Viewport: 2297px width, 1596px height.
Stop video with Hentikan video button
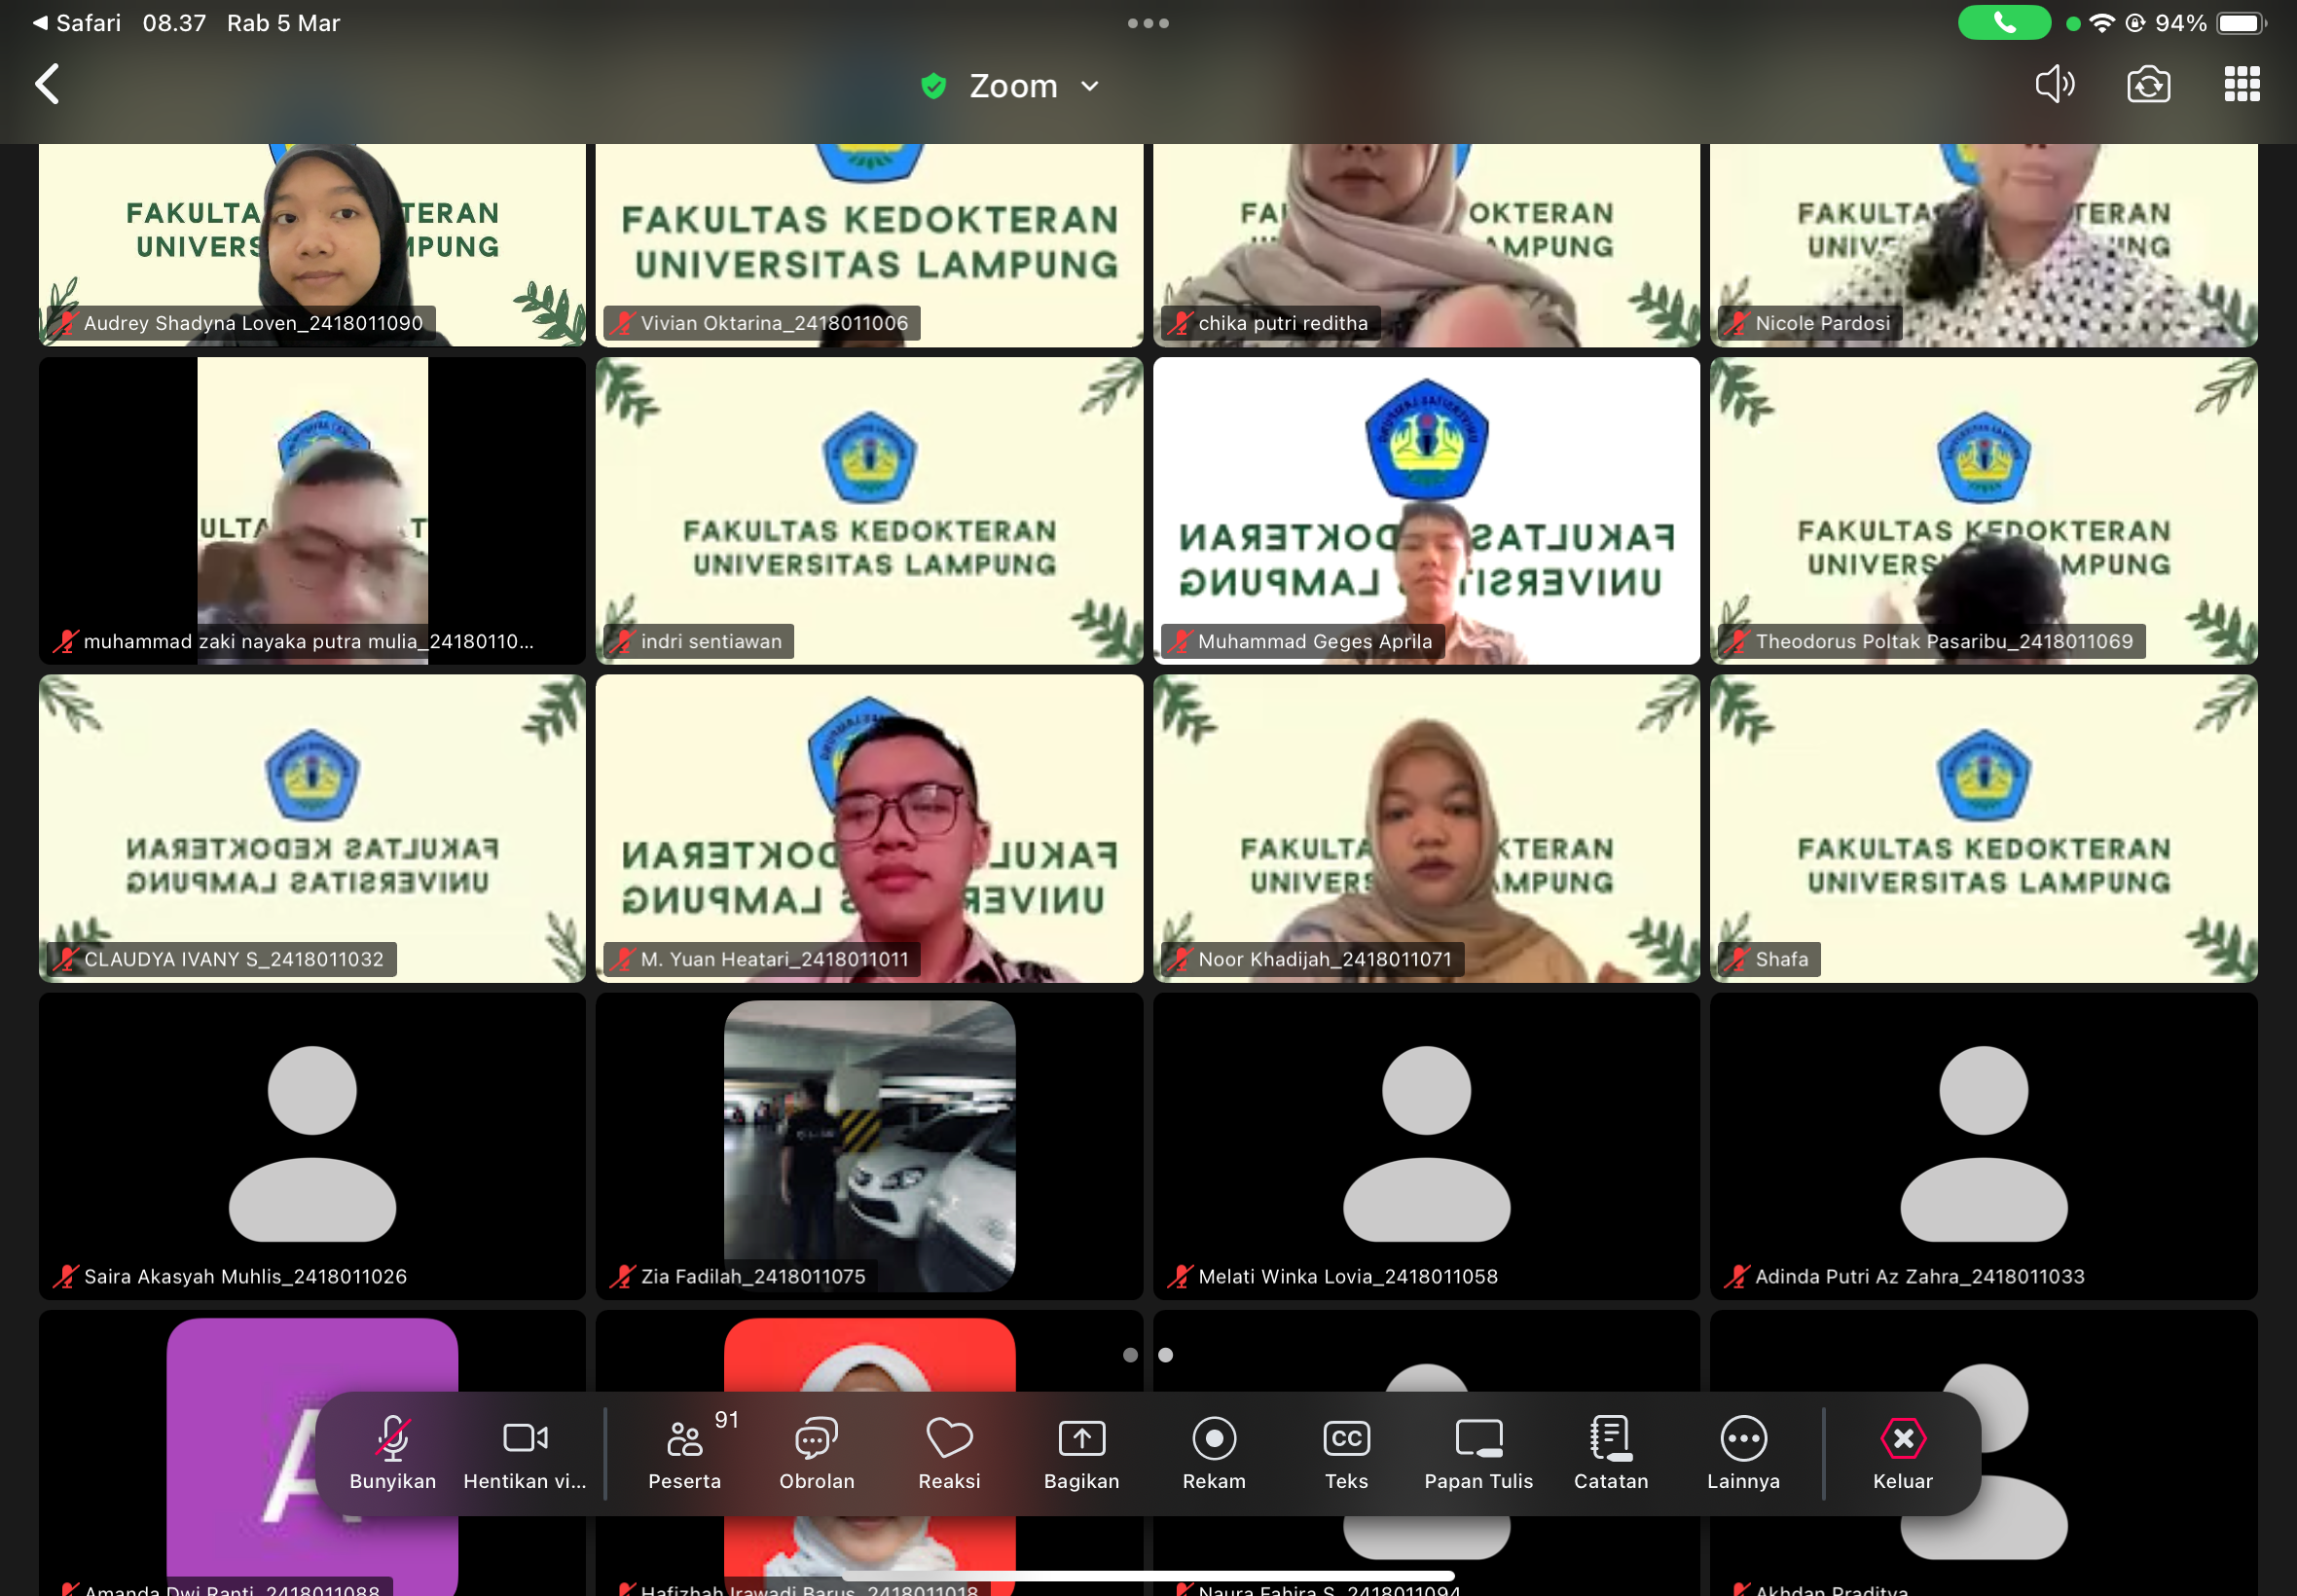[525, 1453]
